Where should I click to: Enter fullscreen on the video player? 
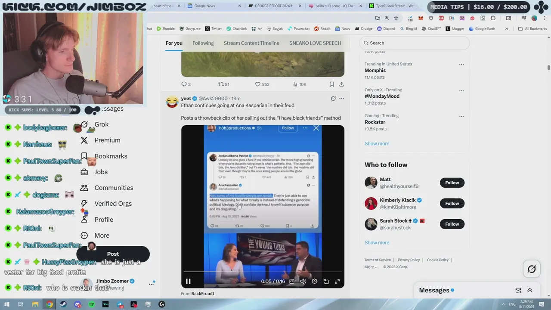coord(337,281)
